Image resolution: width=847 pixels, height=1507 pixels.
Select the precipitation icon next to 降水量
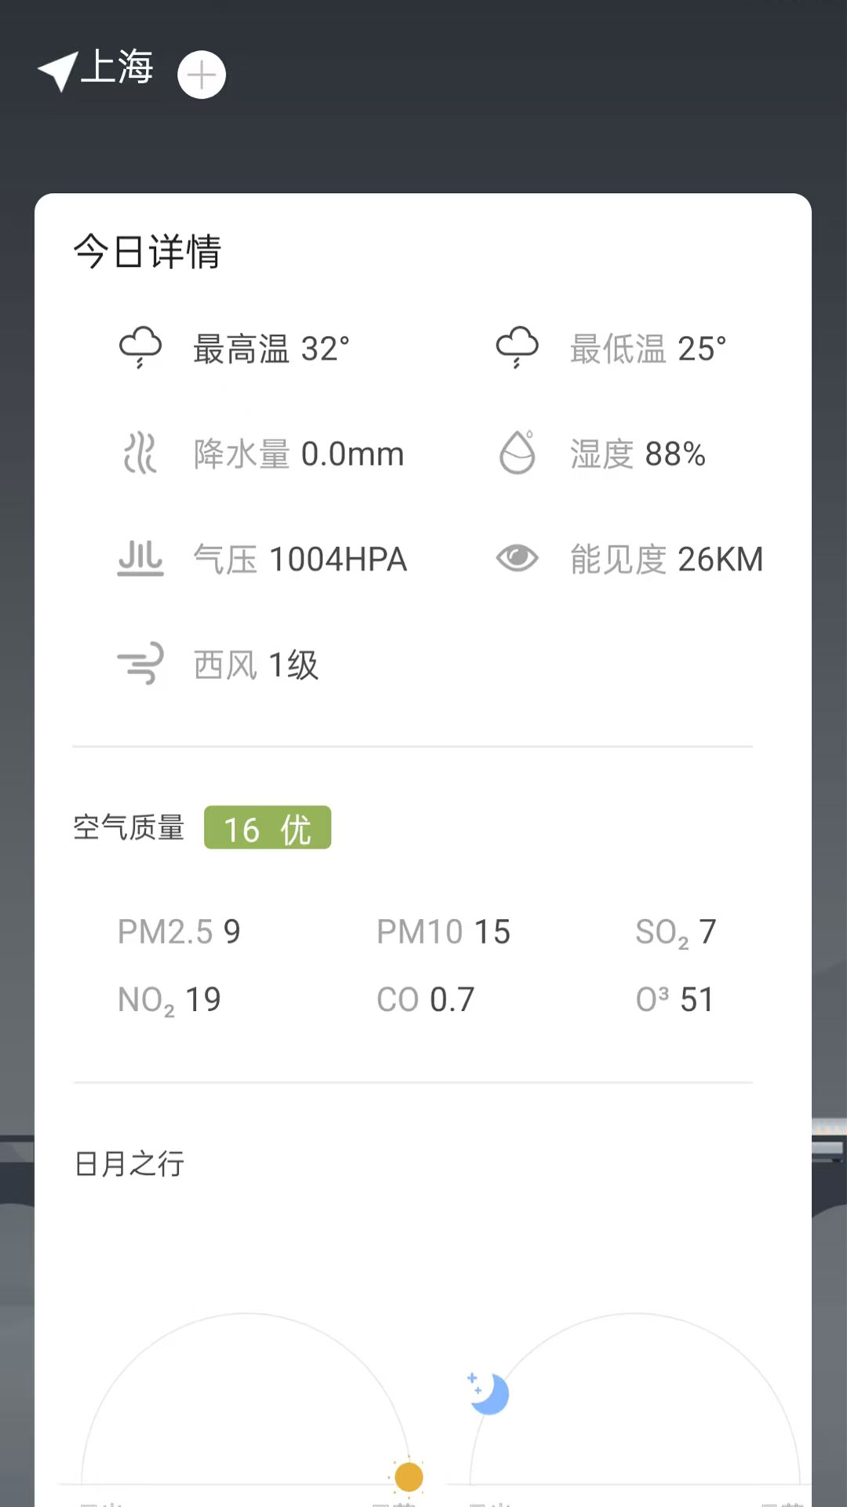click(140, 453)
